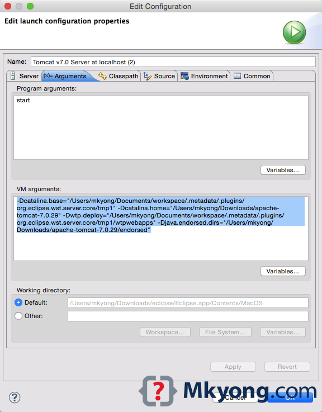Click inside the Program arguments text area
This screenshot has height=412, width=322.
click(x=161, y=127)
